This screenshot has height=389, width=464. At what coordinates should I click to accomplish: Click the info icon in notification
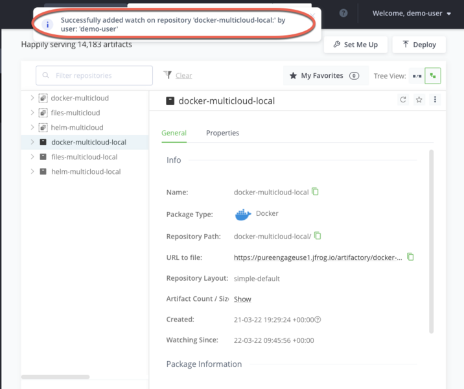[x=48, y=25]
